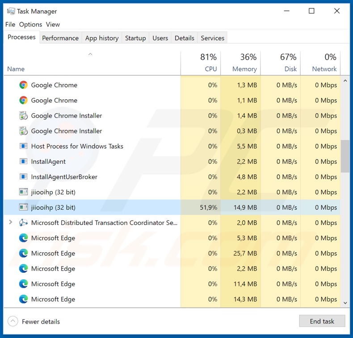The height and width of the screenshot is (338, 353).
Task: Click the 2,0 MB memory cell
Action: [x=241, y=223]
